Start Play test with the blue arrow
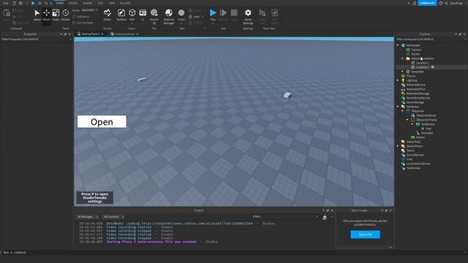This screenshot has width=468, height=263. 213,13
